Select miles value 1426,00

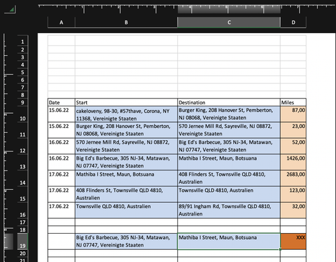point(293,162)
